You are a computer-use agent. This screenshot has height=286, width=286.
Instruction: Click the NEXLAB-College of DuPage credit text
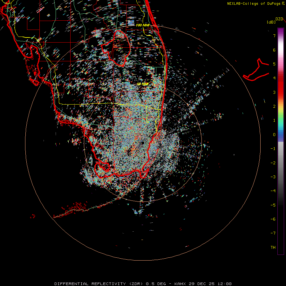point(255,3)
